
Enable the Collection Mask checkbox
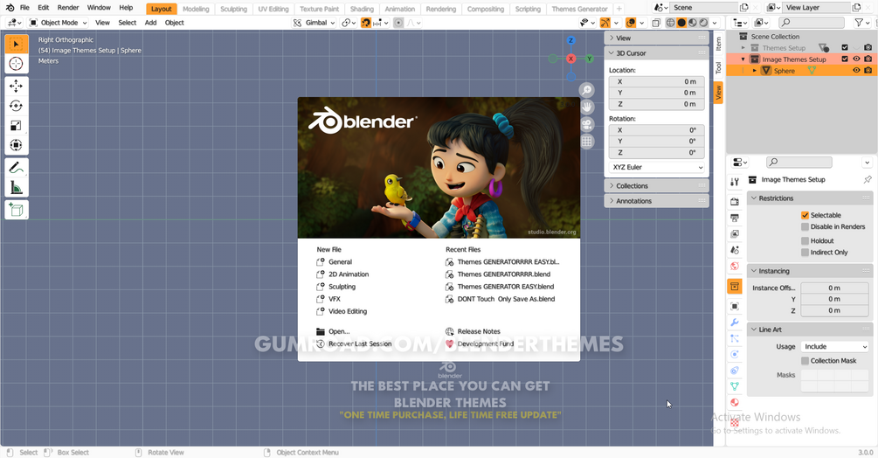click(805, 361)
